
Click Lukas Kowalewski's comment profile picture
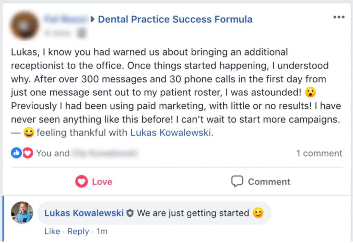(22, 213)
